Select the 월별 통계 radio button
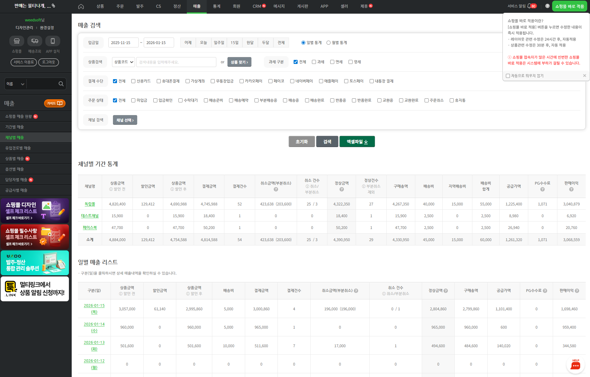This screenshot has height=377, width=590. coord(328,43)
